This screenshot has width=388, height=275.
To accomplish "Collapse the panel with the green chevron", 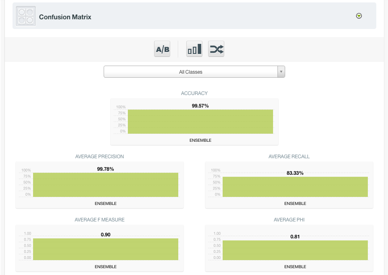I will click(359, 16).
